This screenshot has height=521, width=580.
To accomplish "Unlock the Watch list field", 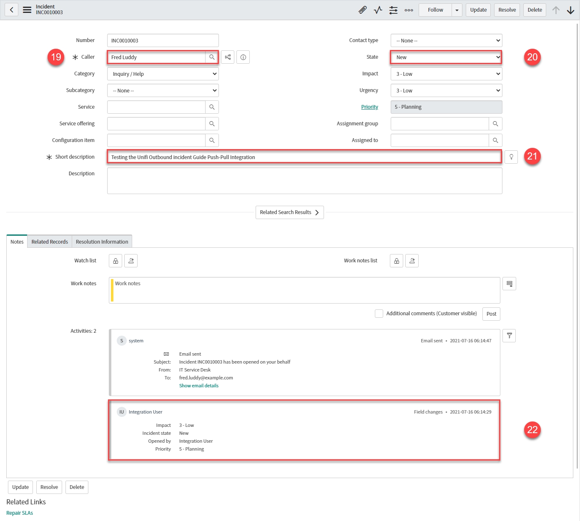I will [x=115, y=261].
